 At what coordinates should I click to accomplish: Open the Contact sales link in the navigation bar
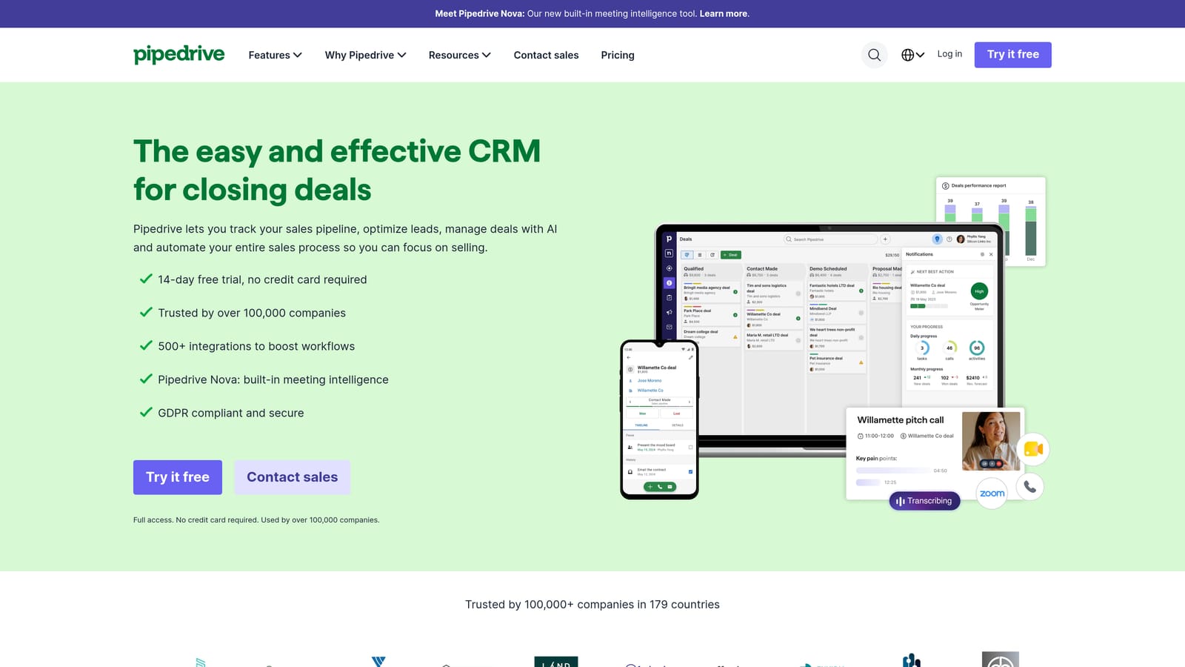[547, 55]
